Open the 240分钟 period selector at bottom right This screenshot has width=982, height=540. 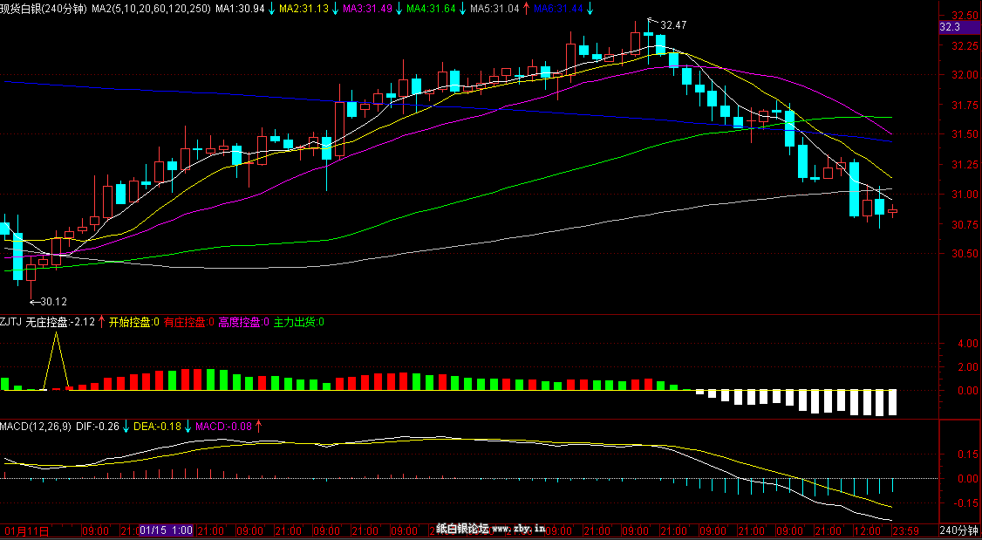tap(959, 530)
